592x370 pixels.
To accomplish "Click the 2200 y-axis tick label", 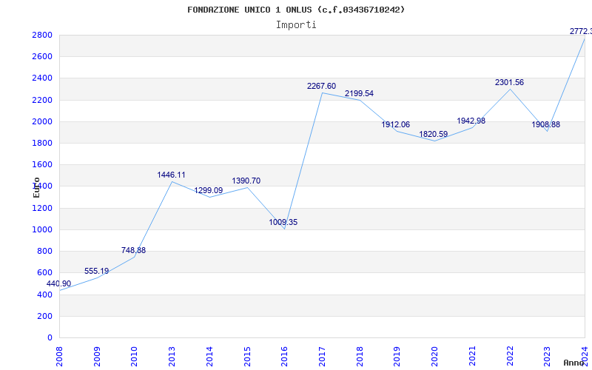I will tap(42, 101).
